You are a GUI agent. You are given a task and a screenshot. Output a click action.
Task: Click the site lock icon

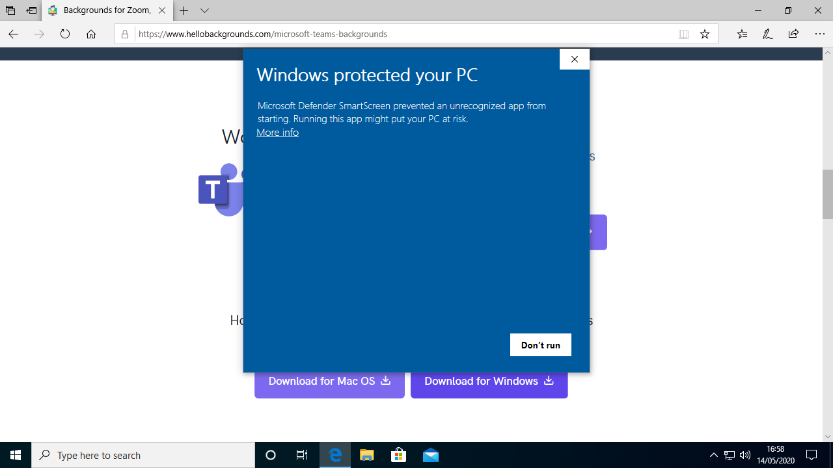click(x=125, y=34)
